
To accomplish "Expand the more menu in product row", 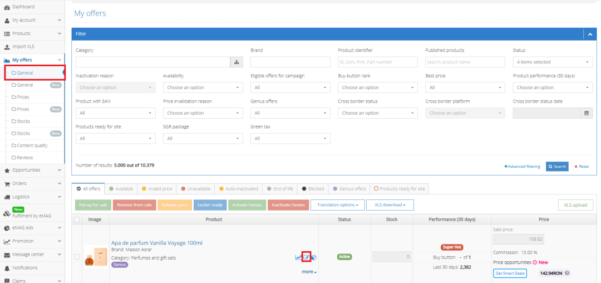I will tap(309, 272).
